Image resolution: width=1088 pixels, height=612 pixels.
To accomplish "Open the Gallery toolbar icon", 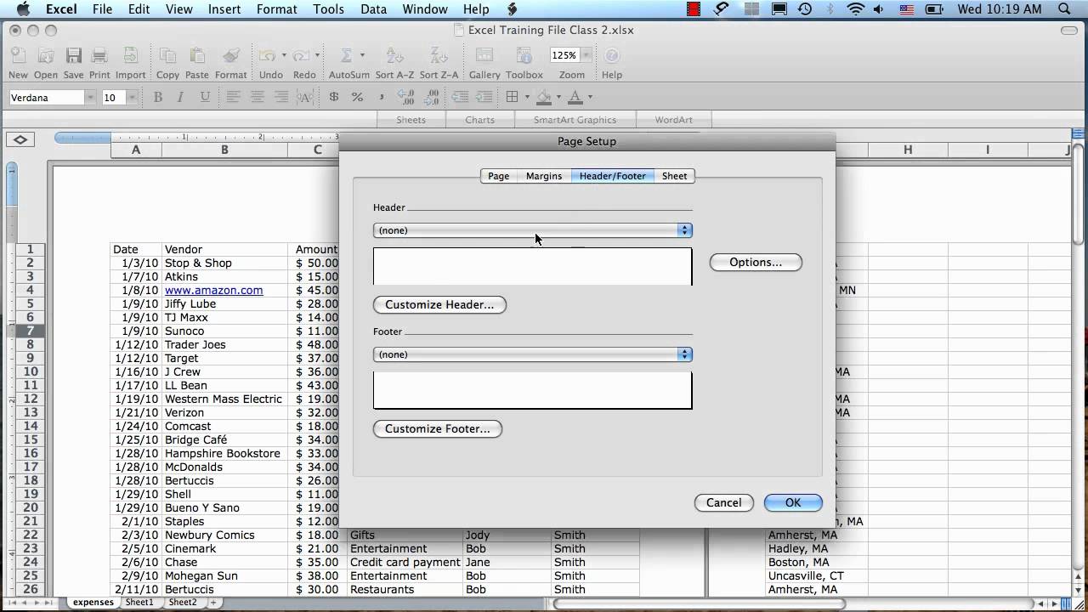I will pyautogui.click(x=484, y=56).
